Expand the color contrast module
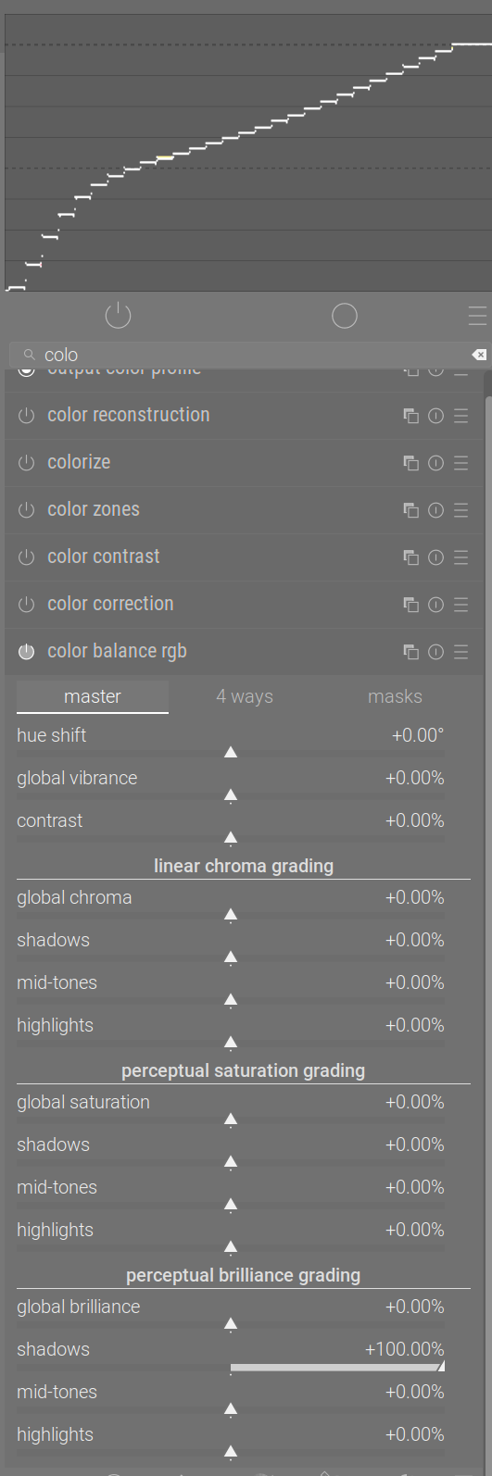This screenshot has height=1476, width=492. point(104,557)
